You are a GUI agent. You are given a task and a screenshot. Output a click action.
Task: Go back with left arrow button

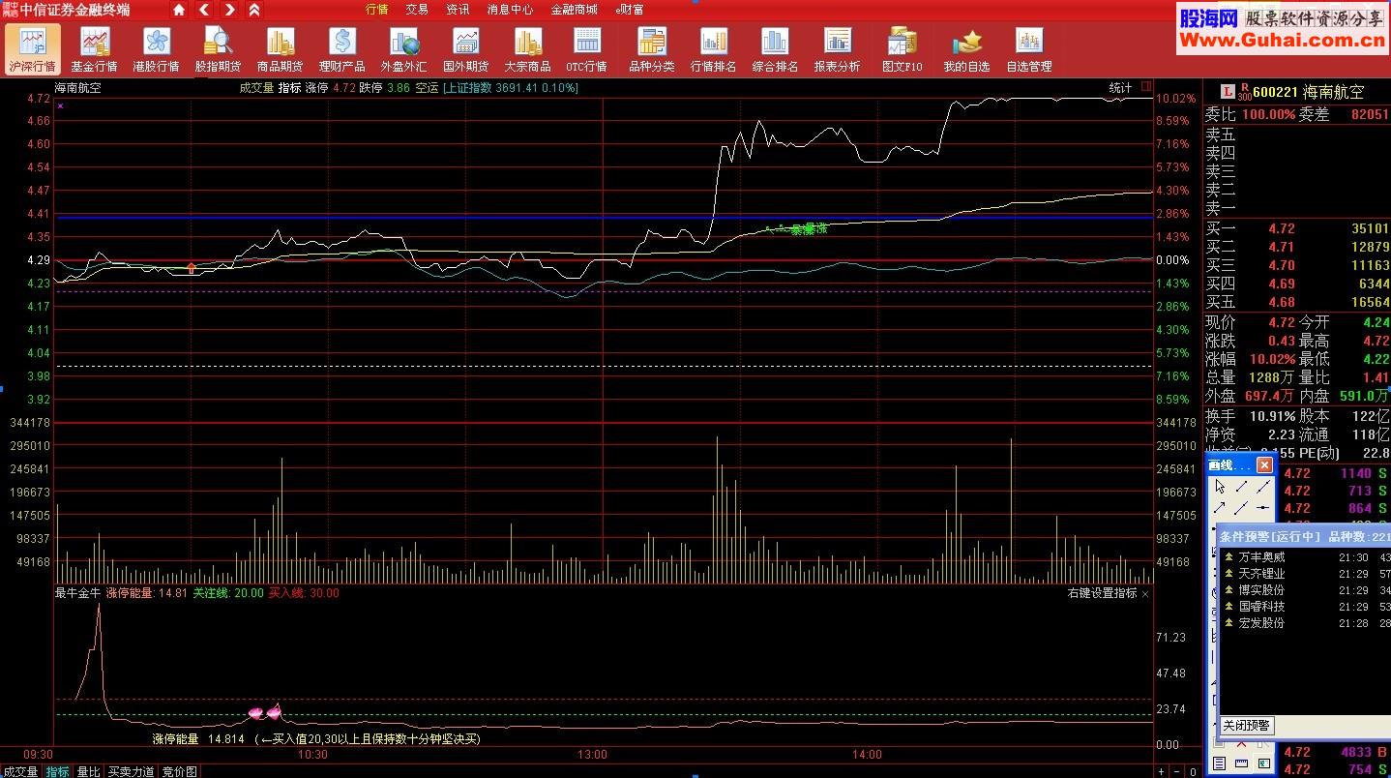coord(204,10)
